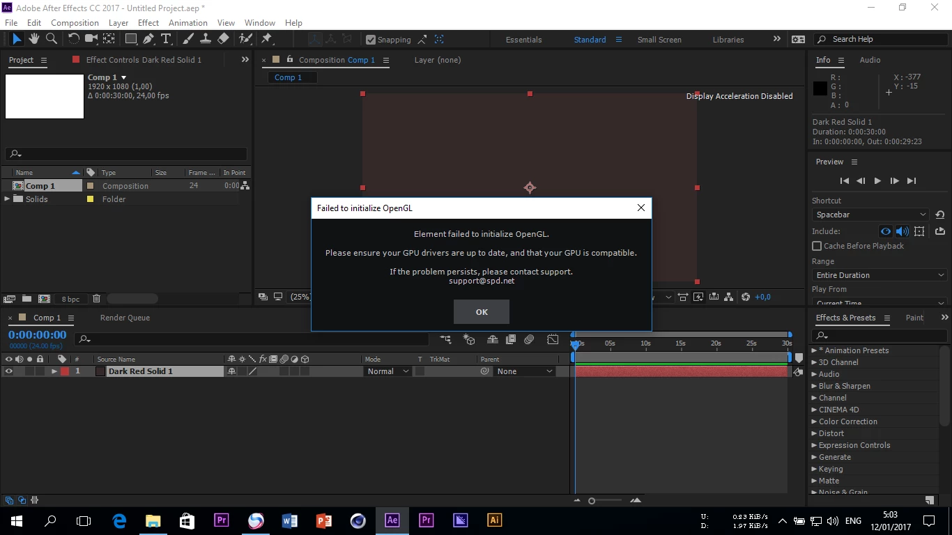Toggle Fast Previews button in viewer
Image resolution: width=952 pixels, height=535 pixels.
[x=698, y=297]
